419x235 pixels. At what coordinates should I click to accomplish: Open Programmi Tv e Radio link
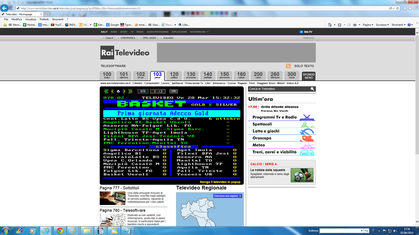pos(275,117)
